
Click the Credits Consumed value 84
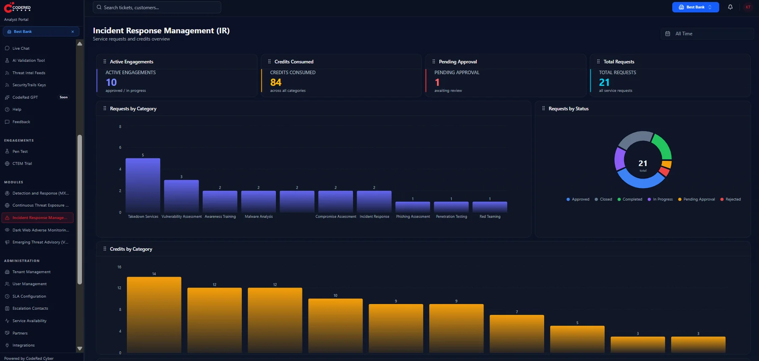coord(276,83)
